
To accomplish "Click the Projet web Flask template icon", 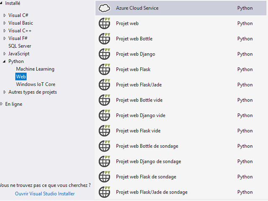I will [104, 69].
